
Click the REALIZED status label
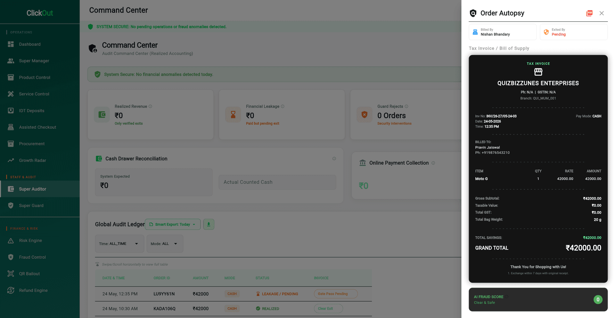pos(267,309)
